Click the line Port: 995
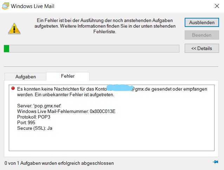The height and width of the screenshot is (170, 224). coord(26,122)
